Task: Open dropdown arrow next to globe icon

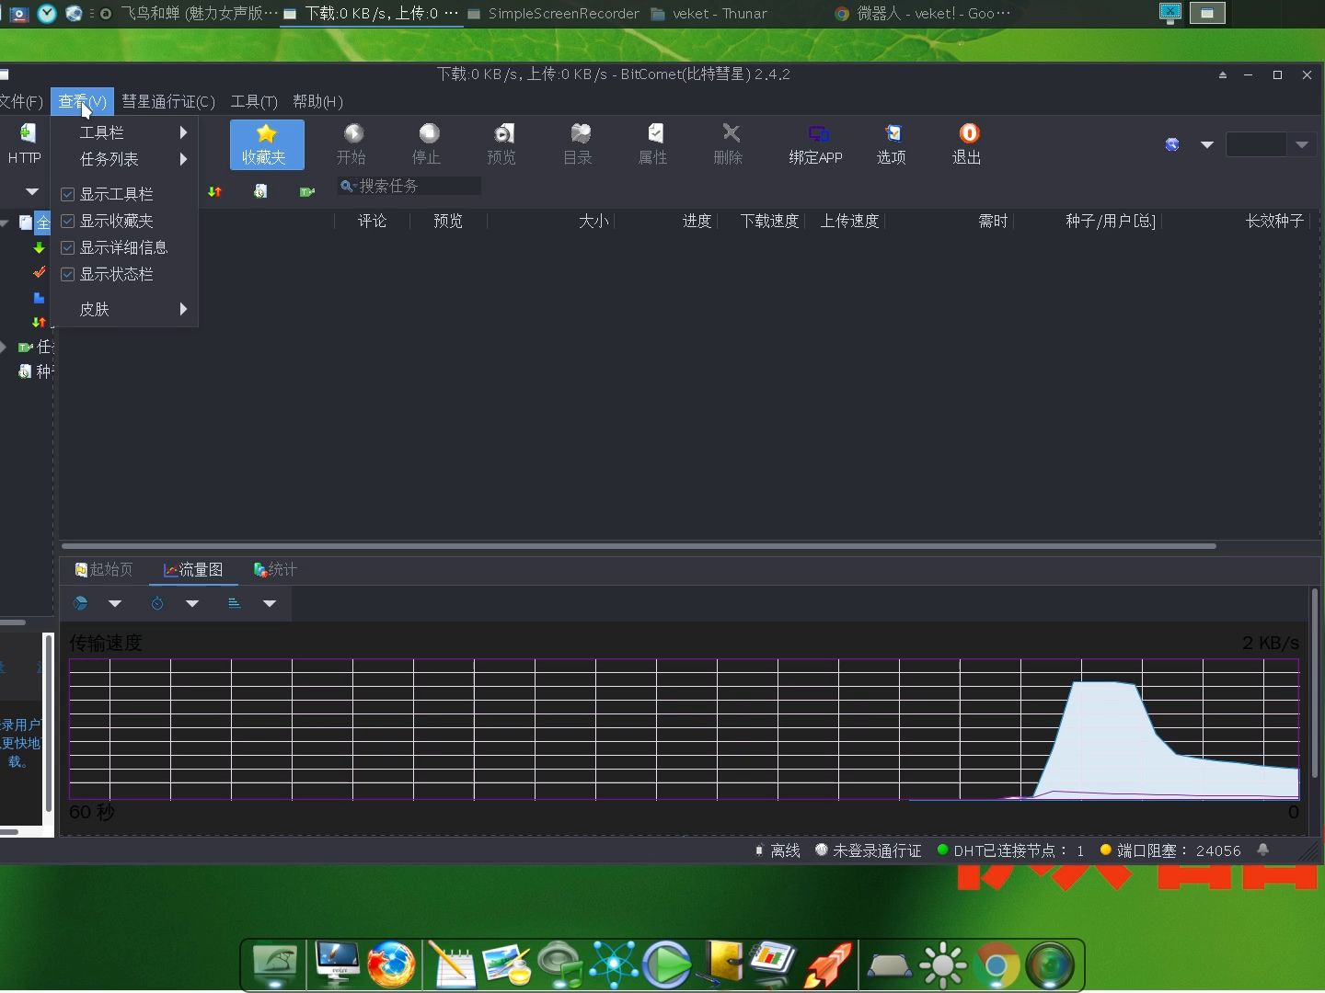Action: click(x=1207, y=144)
